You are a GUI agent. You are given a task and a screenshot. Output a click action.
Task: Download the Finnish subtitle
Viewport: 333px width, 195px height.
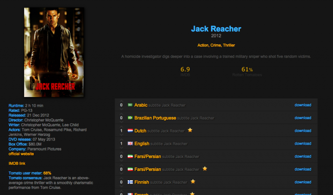coord(303,182)
